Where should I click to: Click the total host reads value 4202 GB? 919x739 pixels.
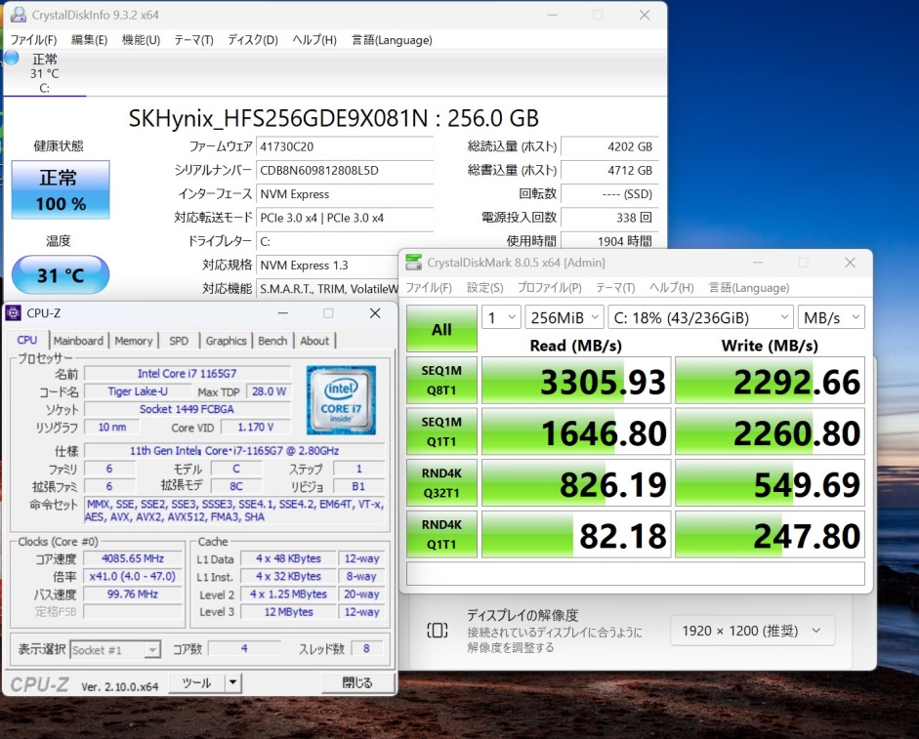click(x=609, y=146)
